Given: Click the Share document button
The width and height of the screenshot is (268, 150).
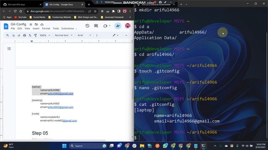Looking at the screenshot, I should [118, 26].
